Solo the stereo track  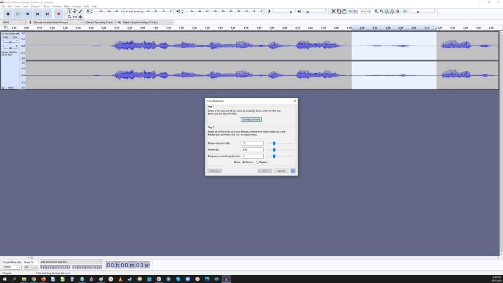pos(15,37)
